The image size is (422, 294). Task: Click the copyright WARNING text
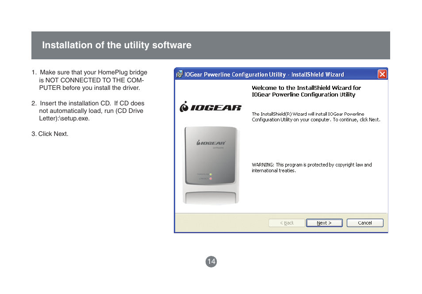(x=312, y=167)
